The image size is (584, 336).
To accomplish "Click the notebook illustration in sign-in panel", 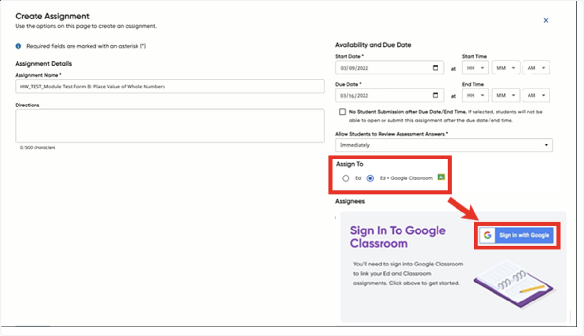I will click(x=514, y=283).
